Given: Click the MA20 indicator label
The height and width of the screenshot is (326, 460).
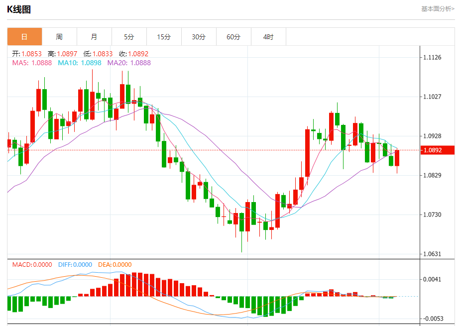Looking at the screenshot, I should 129,63.
